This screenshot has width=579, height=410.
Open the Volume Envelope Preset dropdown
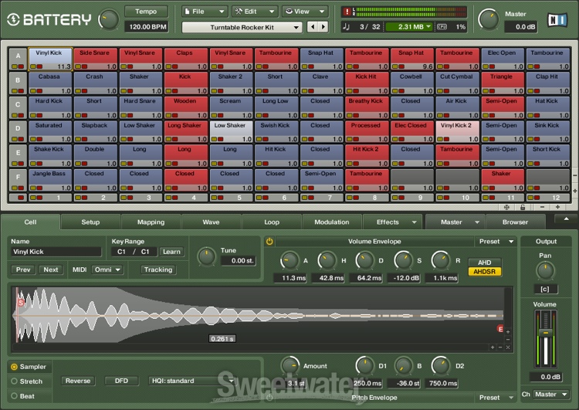pos(496,242)
